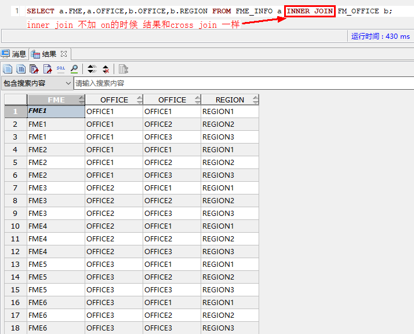Focus the 请输入搜索内容 search field
Image resolution: width=414 pixels, height=334 pixels.
click(x=244, y=83)
